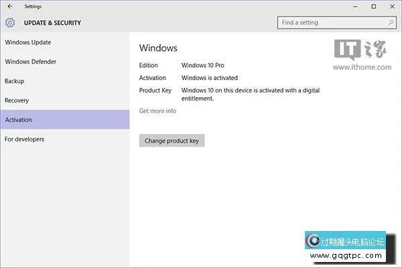
Task: Click the 'Windows 10 Pro' edition text
Action: point(205,66)
